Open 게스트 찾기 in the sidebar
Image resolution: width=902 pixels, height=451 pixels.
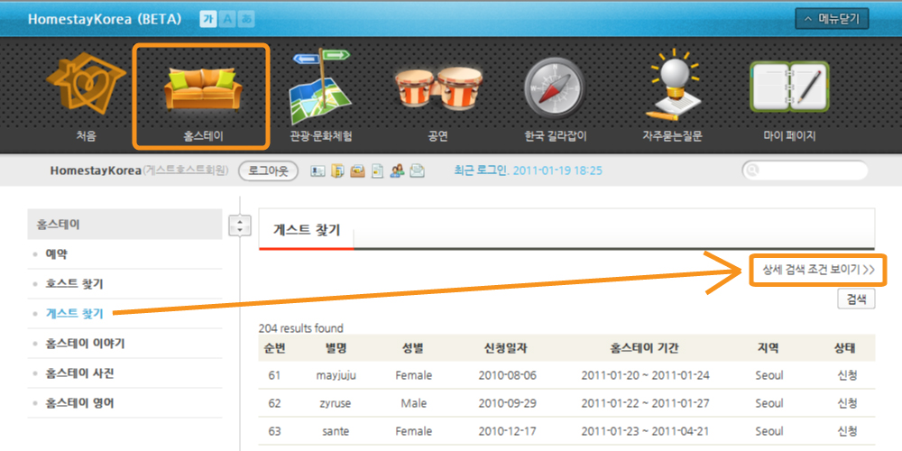pyautogui.click(x=74, y=314)
